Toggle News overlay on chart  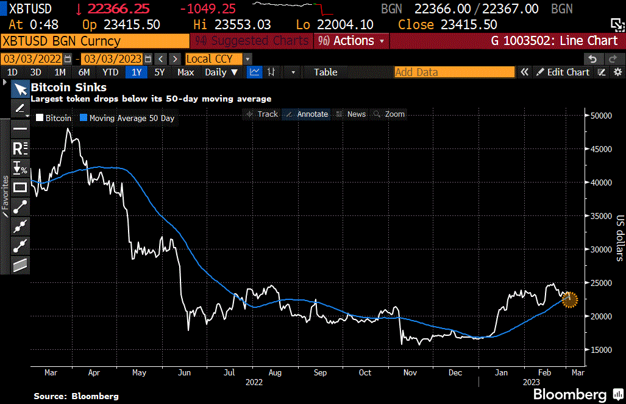[351, 114]
